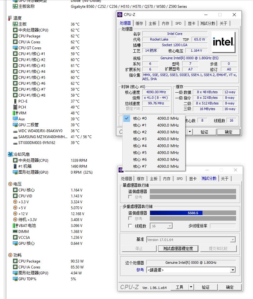Click the #1 机箱 fan icon
The width and height of the screenshot is (253, 299).
[15, 166]
